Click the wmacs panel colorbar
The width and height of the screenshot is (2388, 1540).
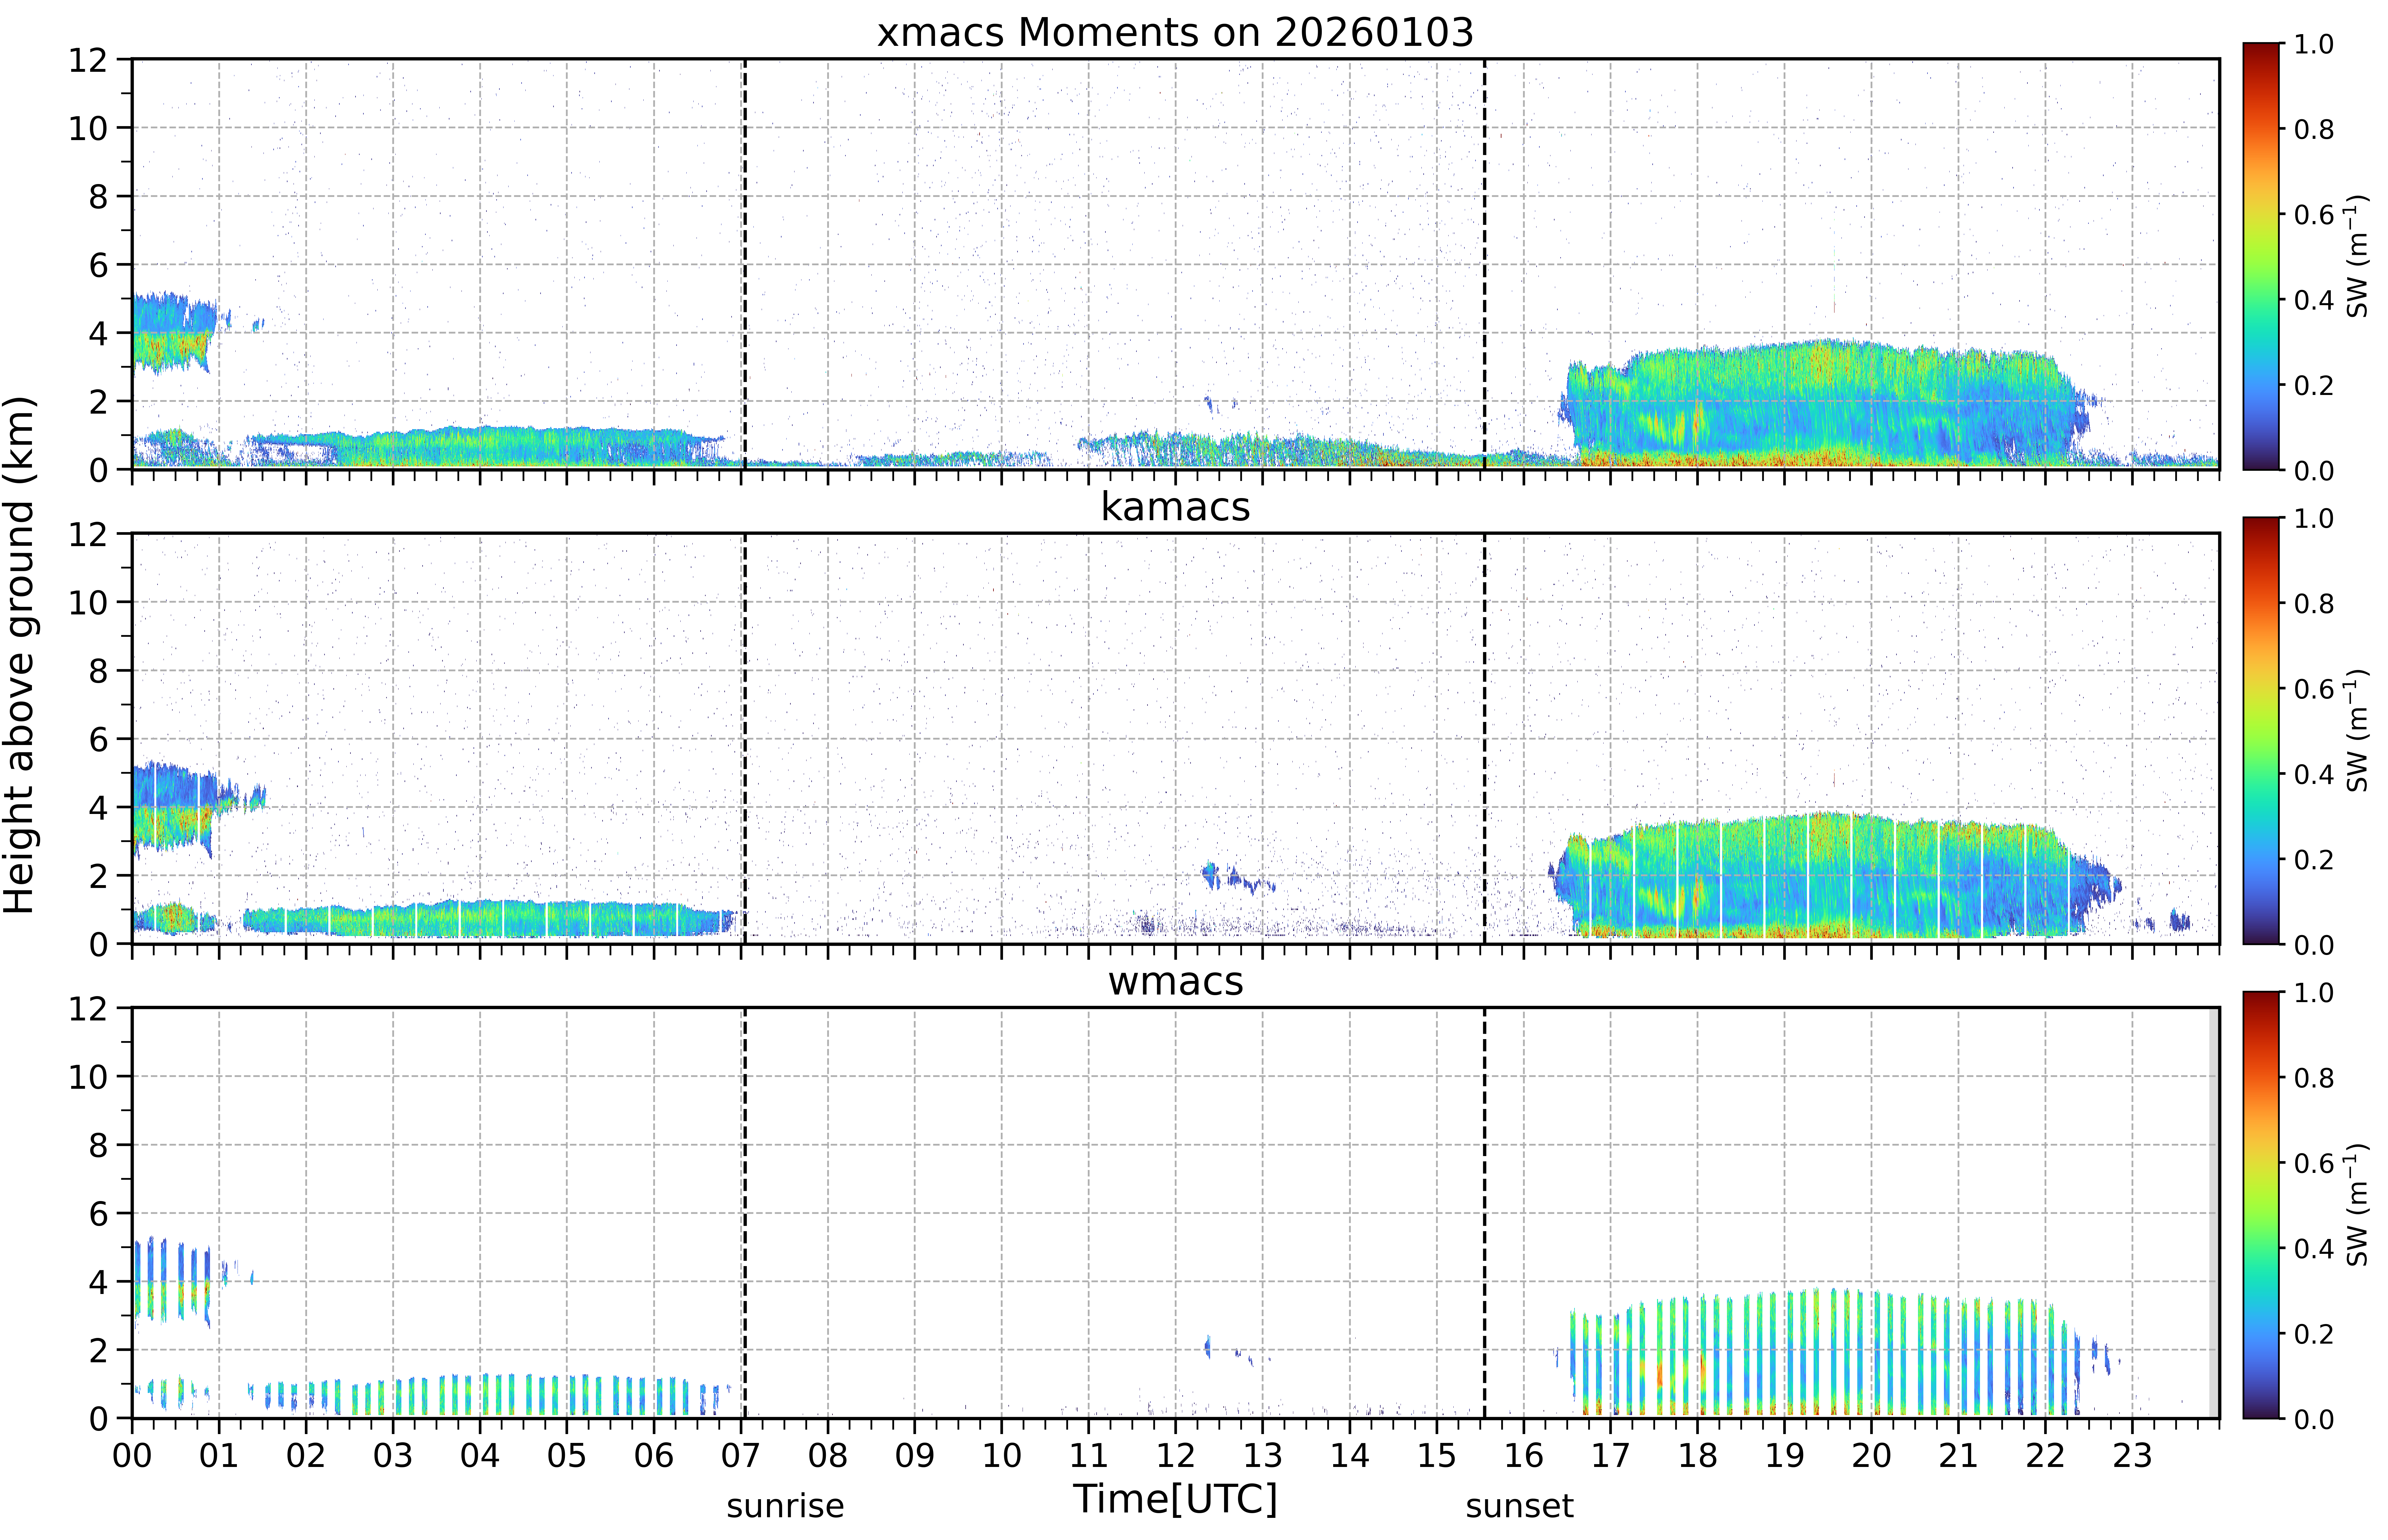[x=2261, y=1205]
